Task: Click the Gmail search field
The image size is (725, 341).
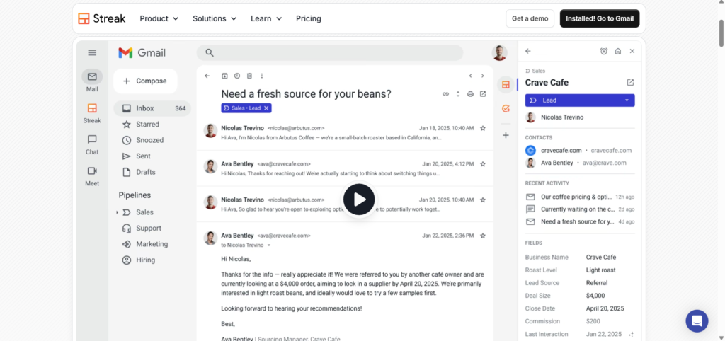Action: tap(330, 52)
